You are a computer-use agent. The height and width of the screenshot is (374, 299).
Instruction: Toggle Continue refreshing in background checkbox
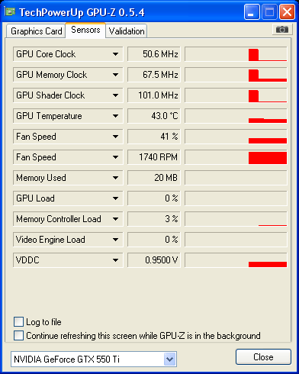point(18,335)
